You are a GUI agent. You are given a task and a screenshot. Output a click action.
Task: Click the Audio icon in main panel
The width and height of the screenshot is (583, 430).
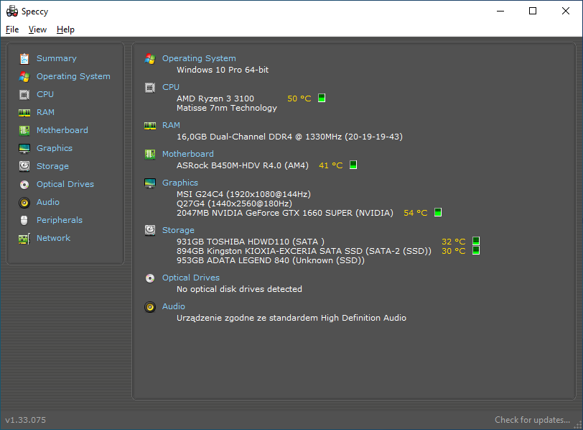[150, 307]
